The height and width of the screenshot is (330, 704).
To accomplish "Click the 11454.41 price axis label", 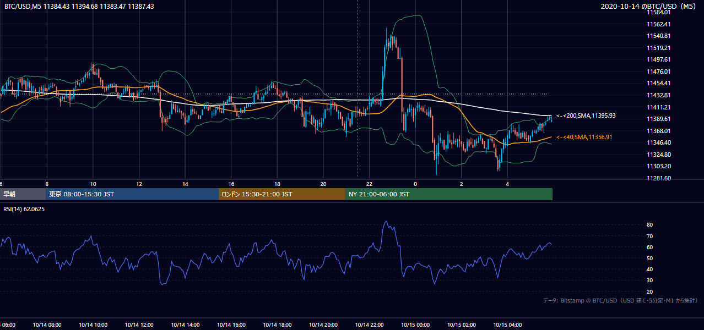I will pos(659,83).
